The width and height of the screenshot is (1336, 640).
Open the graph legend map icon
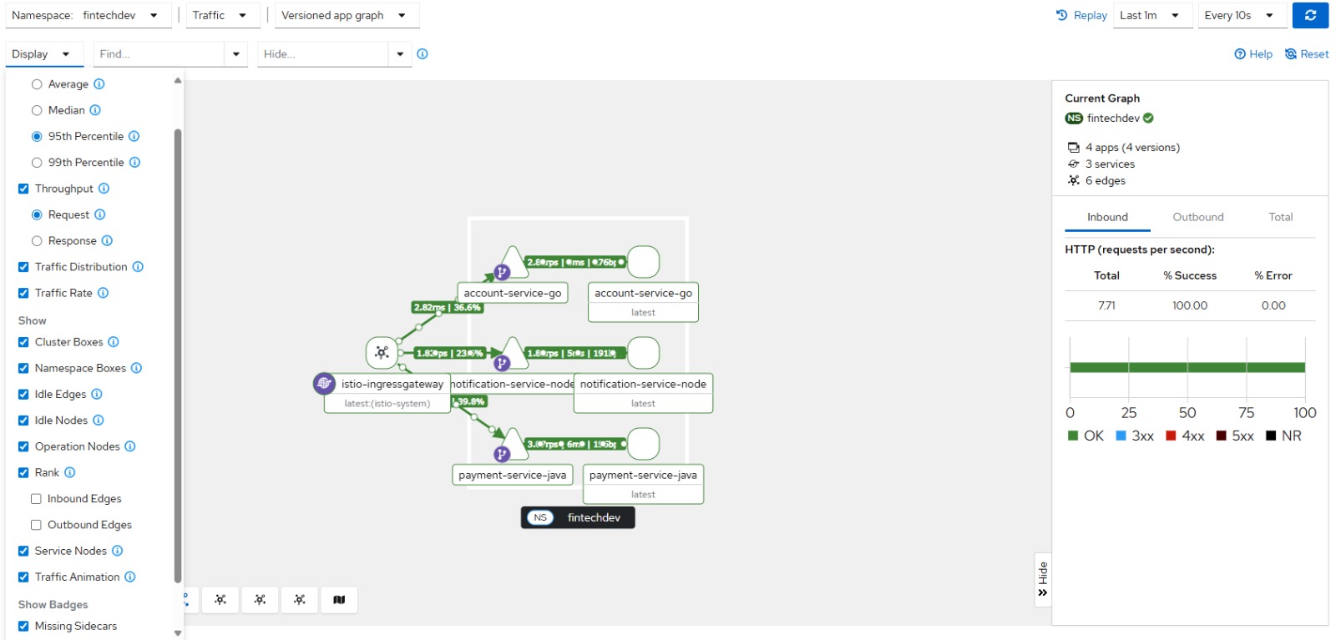click(339, 600)
